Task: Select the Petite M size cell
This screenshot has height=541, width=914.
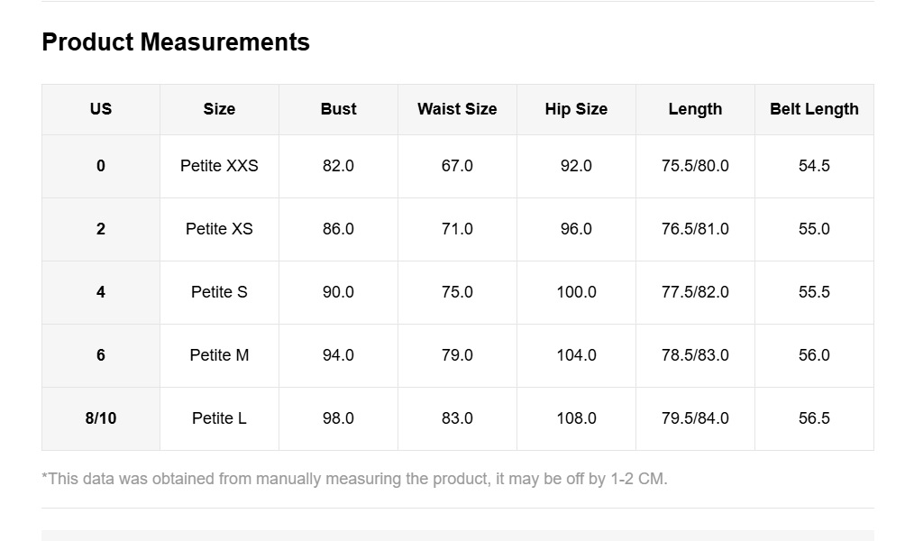Action: point(219,355)
